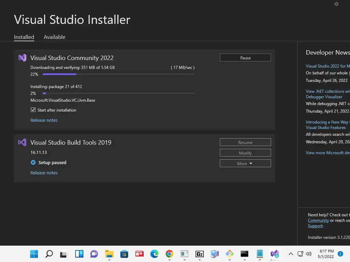Image resolution: width=350 pixels, height=262 pixels.
Task: Open the red news app taskbar icon
Action: [x=139, y=254]
